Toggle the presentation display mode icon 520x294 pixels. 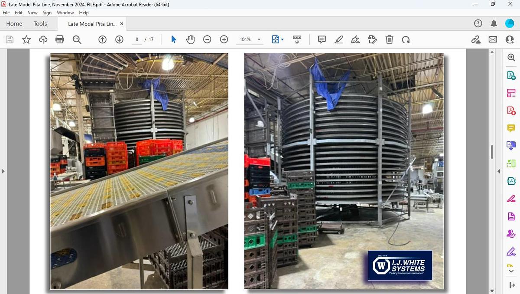297,39
